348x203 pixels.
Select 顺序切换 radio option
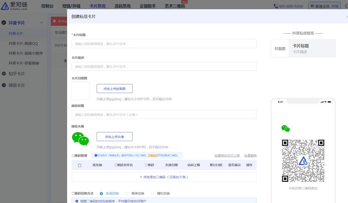click(127, 194)
